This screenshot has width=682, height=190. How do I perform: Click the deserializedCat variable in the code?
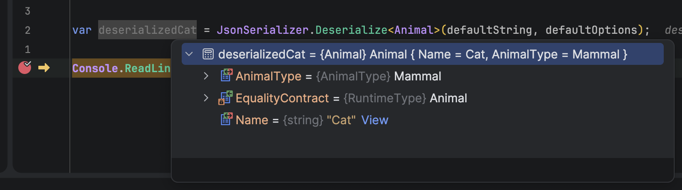click(x=147, y=30)
